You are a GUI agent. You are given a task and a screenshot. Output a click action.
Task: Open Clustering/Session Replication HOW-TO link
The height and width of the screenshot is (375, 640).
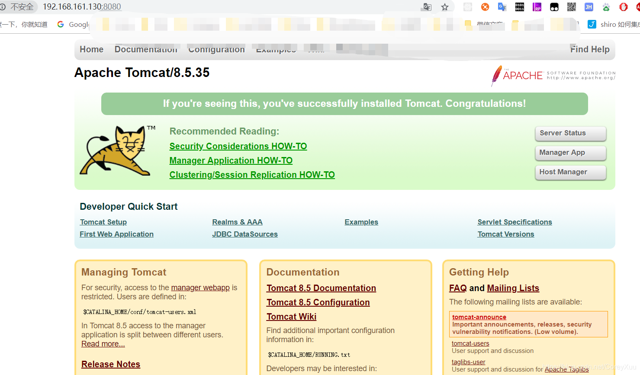[252, 175]
